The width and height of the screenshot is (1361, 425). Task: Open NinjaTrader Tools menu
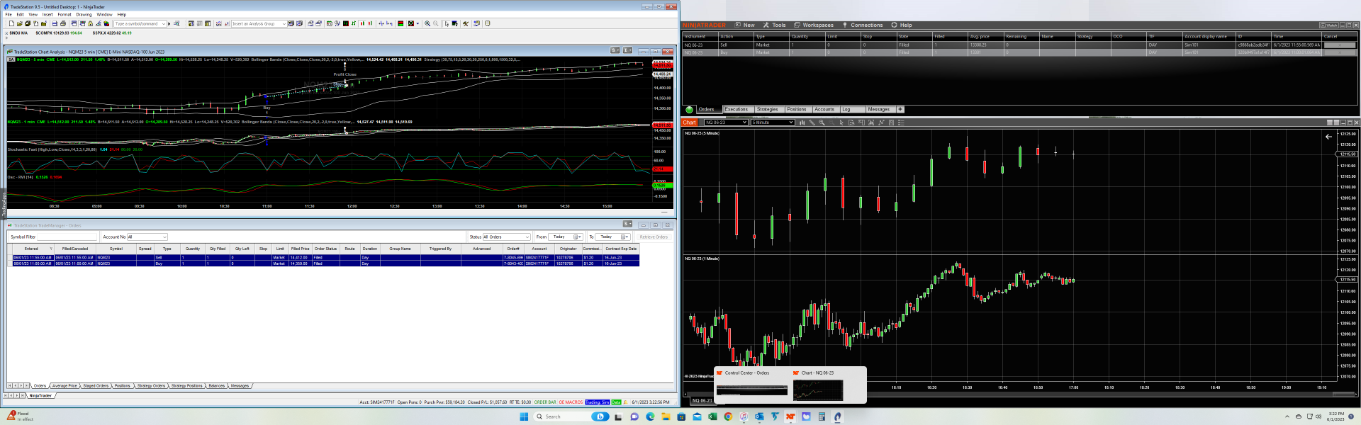pos(774,25)
